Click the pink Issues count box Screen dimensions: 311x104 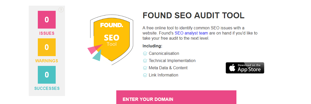[47, 20]
